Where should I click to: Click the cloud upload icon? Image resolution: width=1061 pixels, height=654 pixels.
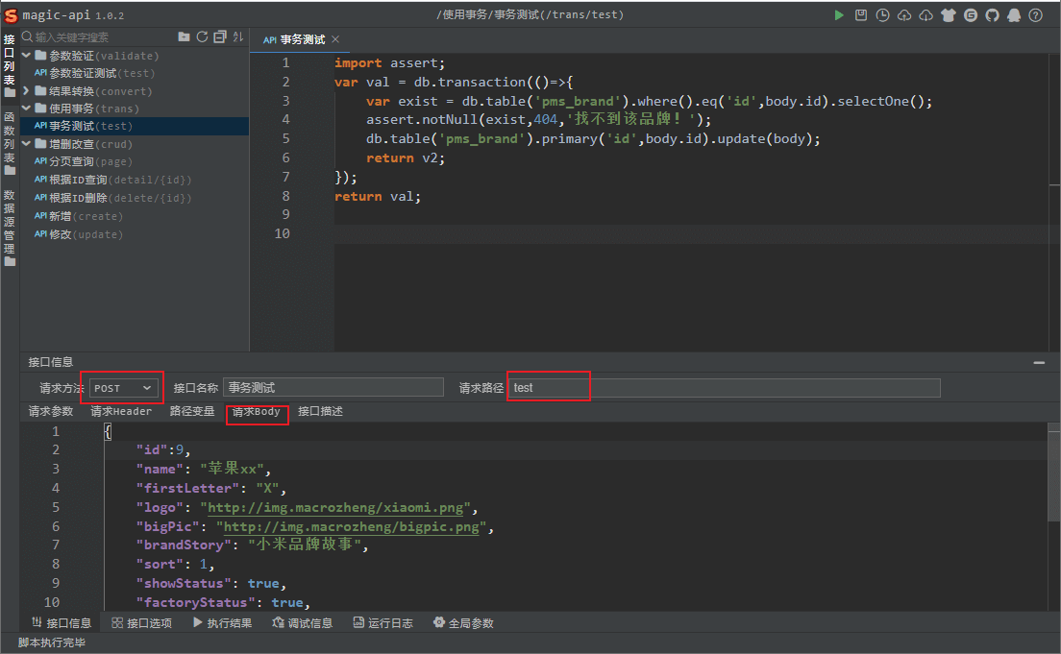tap(904, 14)
